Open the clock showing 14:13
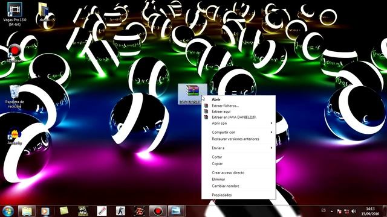 370,212
